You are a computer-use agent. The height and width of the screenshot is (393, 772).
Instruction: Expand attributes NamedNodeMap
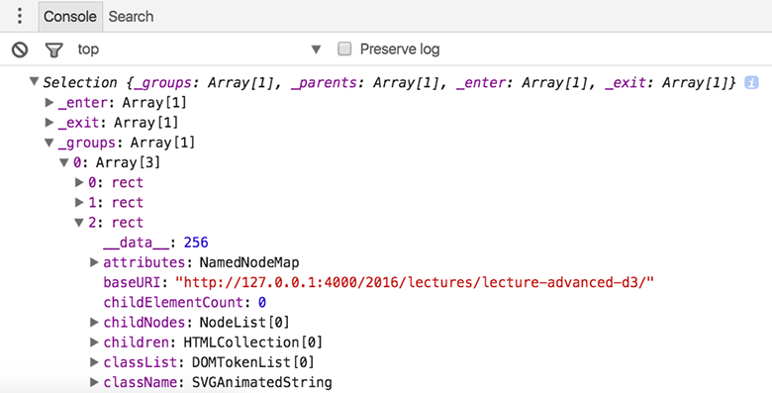pyautogui.click(x=95, y=262)
